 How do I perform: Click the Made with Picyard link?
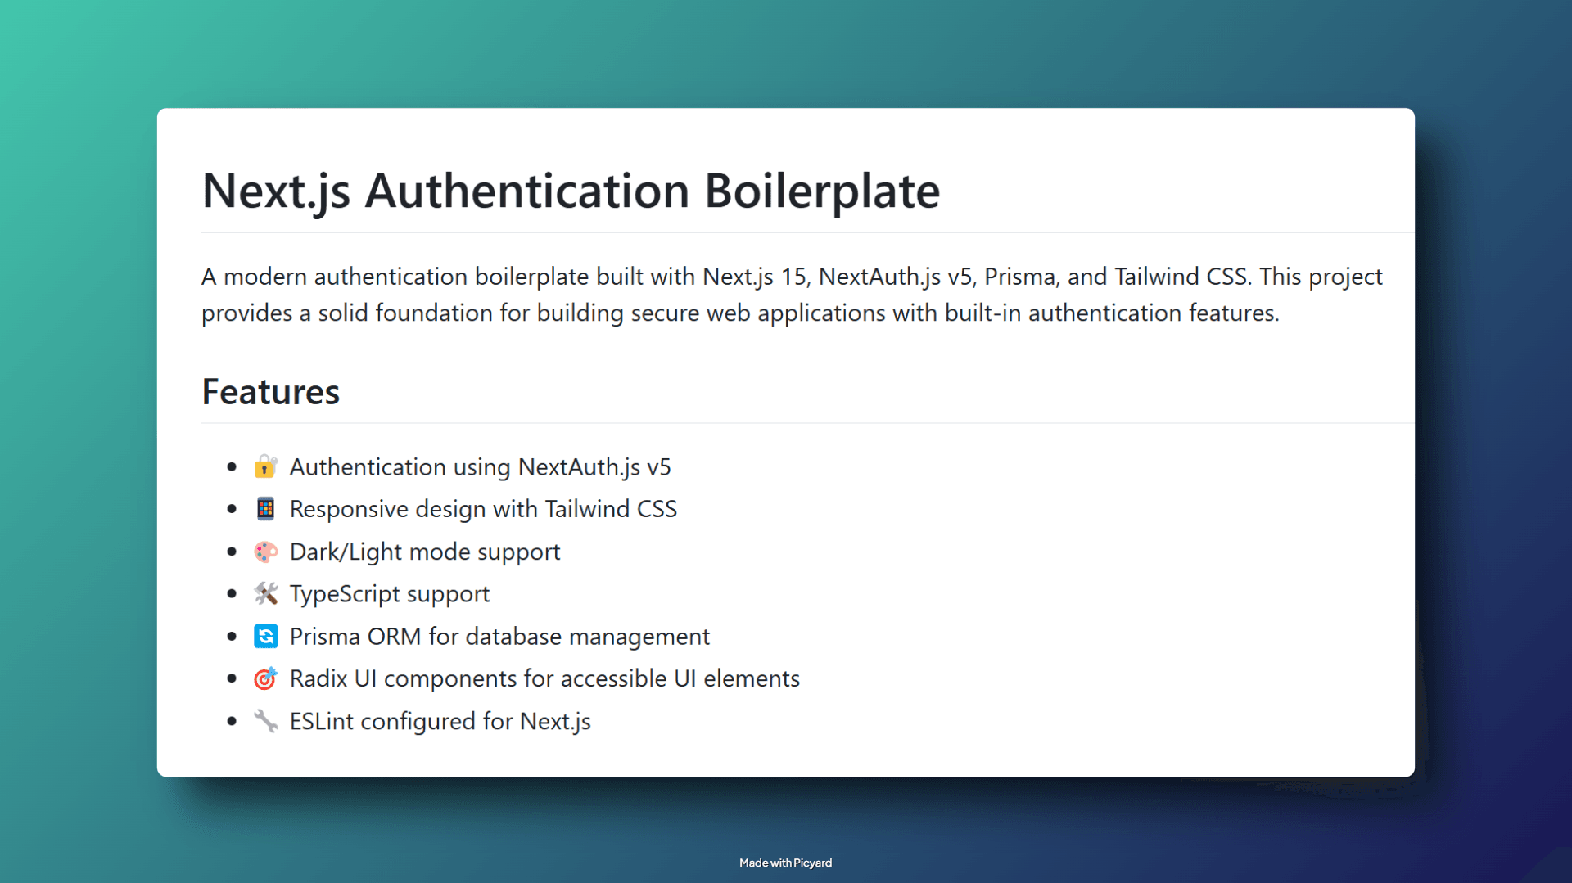[785, 863]
